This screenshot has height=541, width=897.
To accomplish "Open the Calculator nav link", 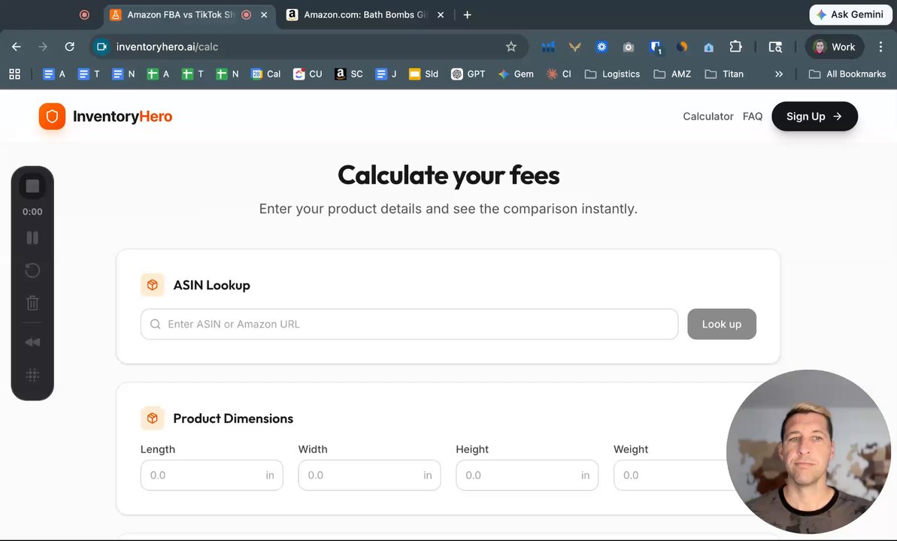I will [x=708, y=116].
